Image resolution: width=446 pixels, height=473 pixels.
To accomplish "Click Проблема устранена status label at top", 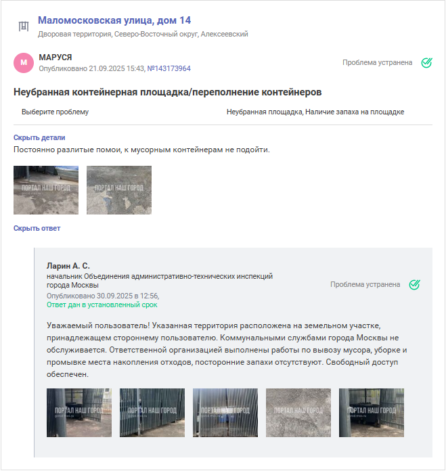I will [x=377, y=62].
